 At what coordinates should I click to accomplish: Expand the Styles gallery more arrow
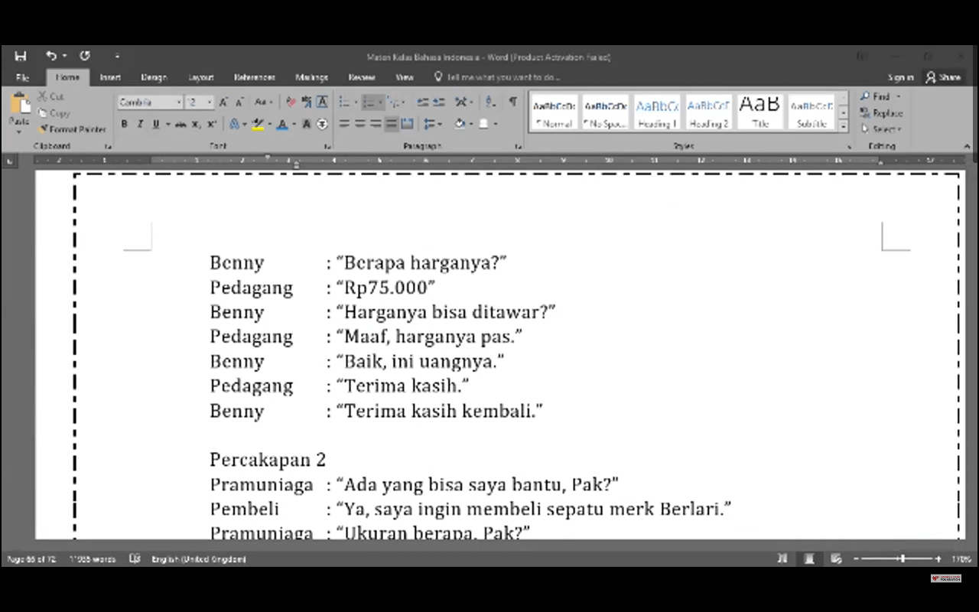point(844,125)
